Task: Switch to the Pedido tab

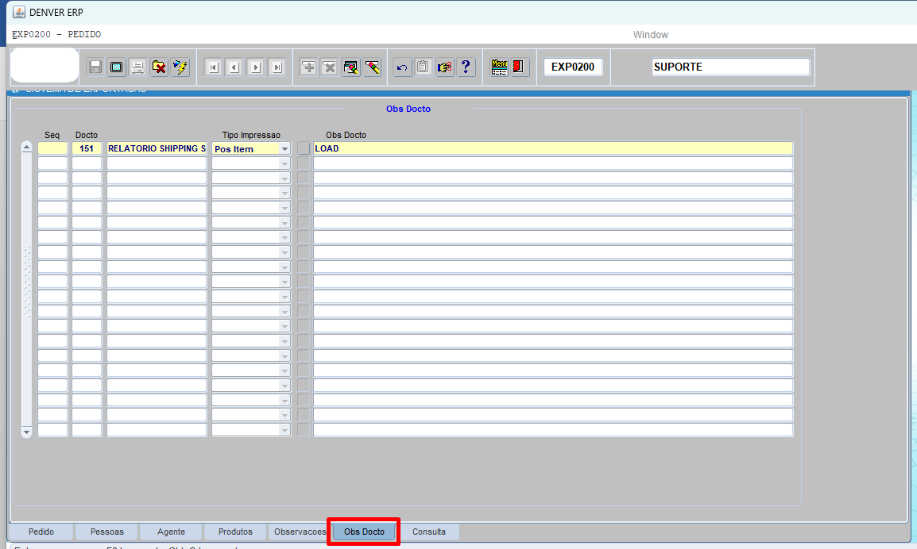Action: pos(41,532)
